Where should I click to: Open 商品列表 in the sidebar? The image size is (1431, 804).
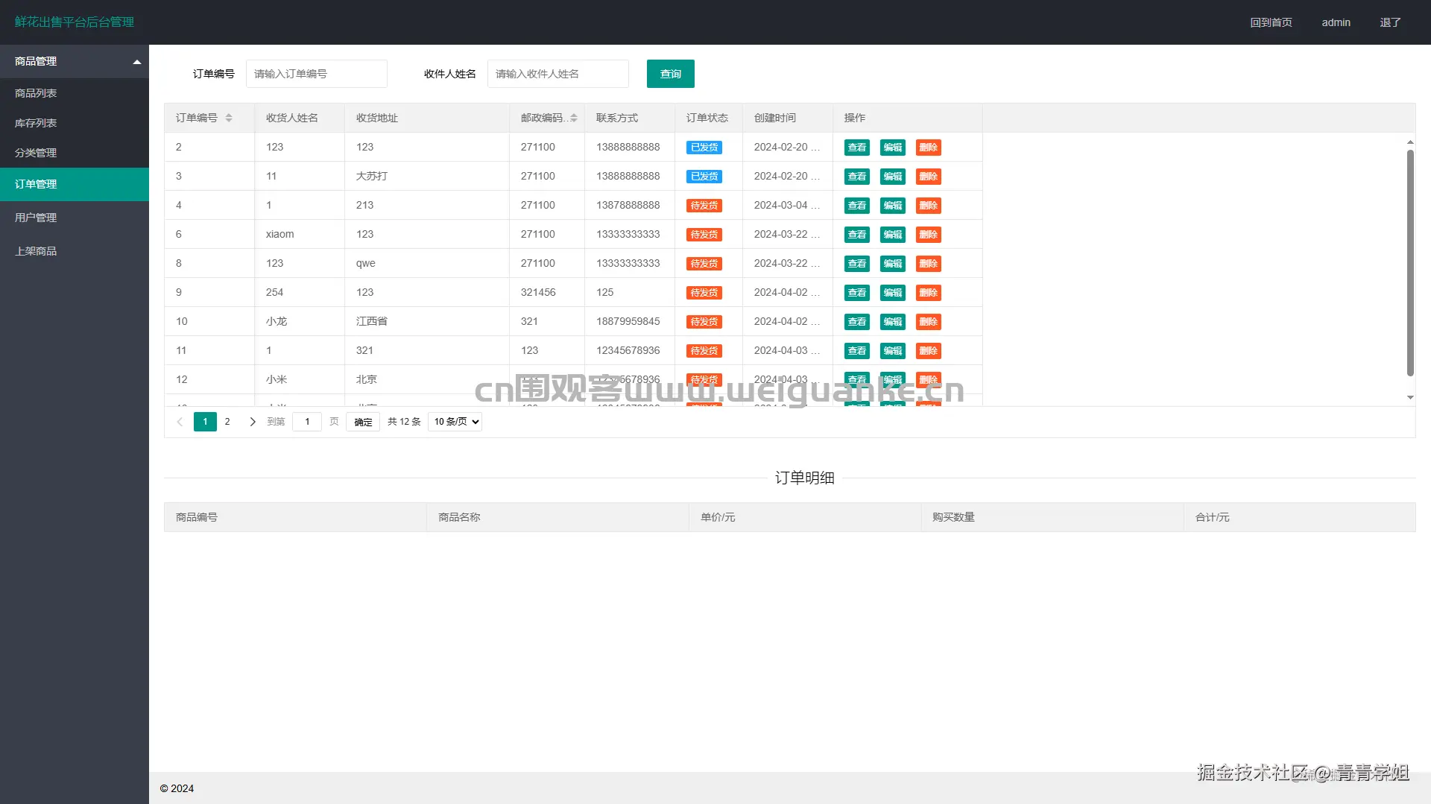click(x=75, y=93)
